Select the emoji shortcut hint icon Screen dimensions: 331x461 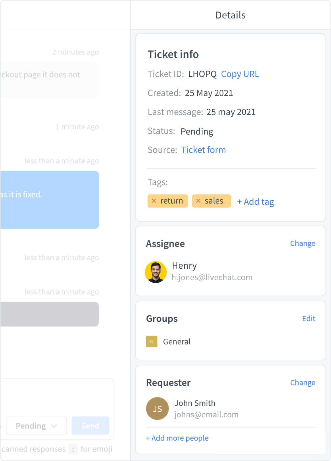73,449
